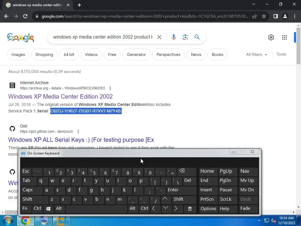Click the backspace key on On-Screen Keyboard

point(187,172)
